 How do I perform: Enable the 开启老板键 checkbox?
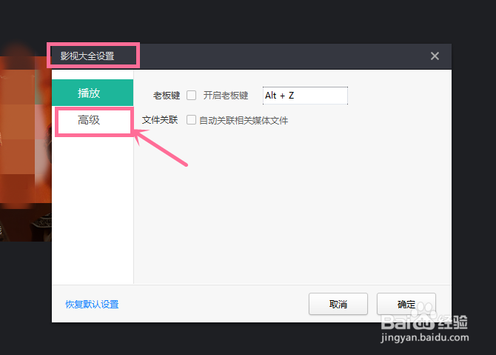[x=192, y=96]
